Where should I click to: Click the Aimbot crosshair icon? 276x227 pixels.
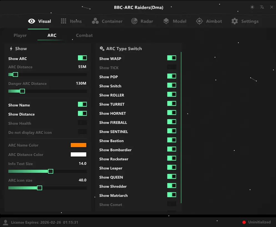tap(199, 21)
